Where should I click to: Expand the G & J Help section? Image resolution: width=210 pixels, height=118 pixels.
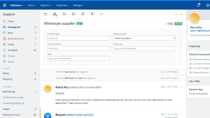[194, 81]
